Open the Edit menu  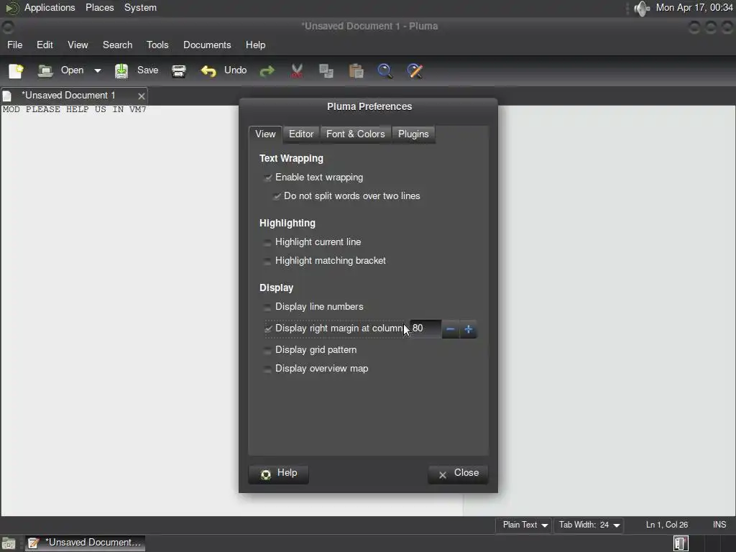tap(45, 45)
